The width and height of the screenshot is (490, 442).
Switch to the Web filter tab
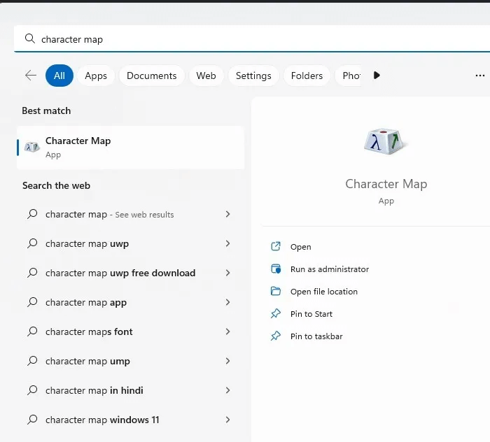click(206, 76)
